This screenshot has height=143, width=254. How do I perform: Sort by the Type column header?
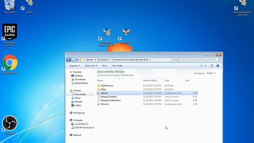point(174,80)
